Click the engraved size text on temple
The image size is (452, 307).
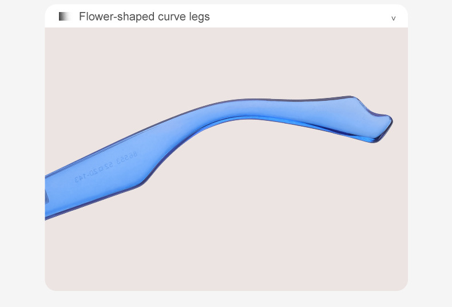tap(107, 167)
